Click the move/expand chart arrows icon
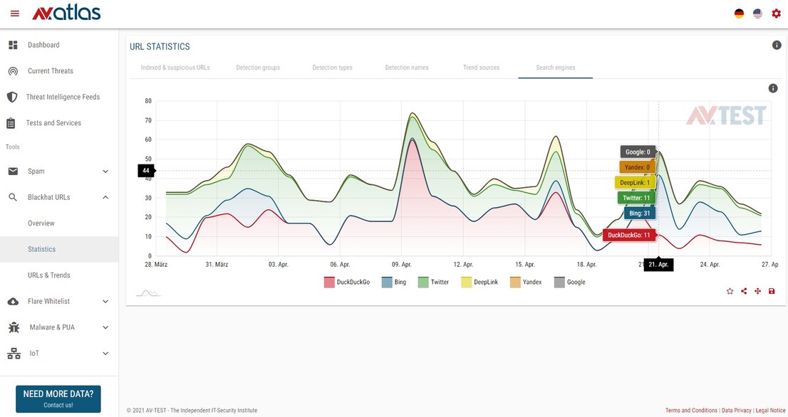 pyautogui.click(x=758, y=291)
